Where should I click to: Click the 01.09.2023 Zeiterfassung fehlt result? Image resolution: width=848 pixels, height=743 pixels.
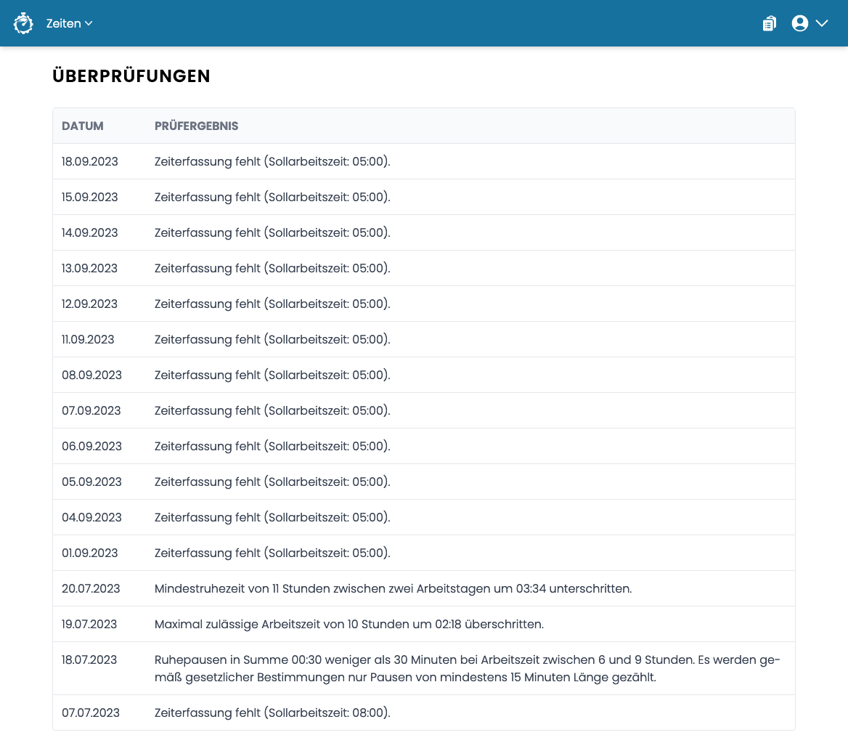[272, 553]
